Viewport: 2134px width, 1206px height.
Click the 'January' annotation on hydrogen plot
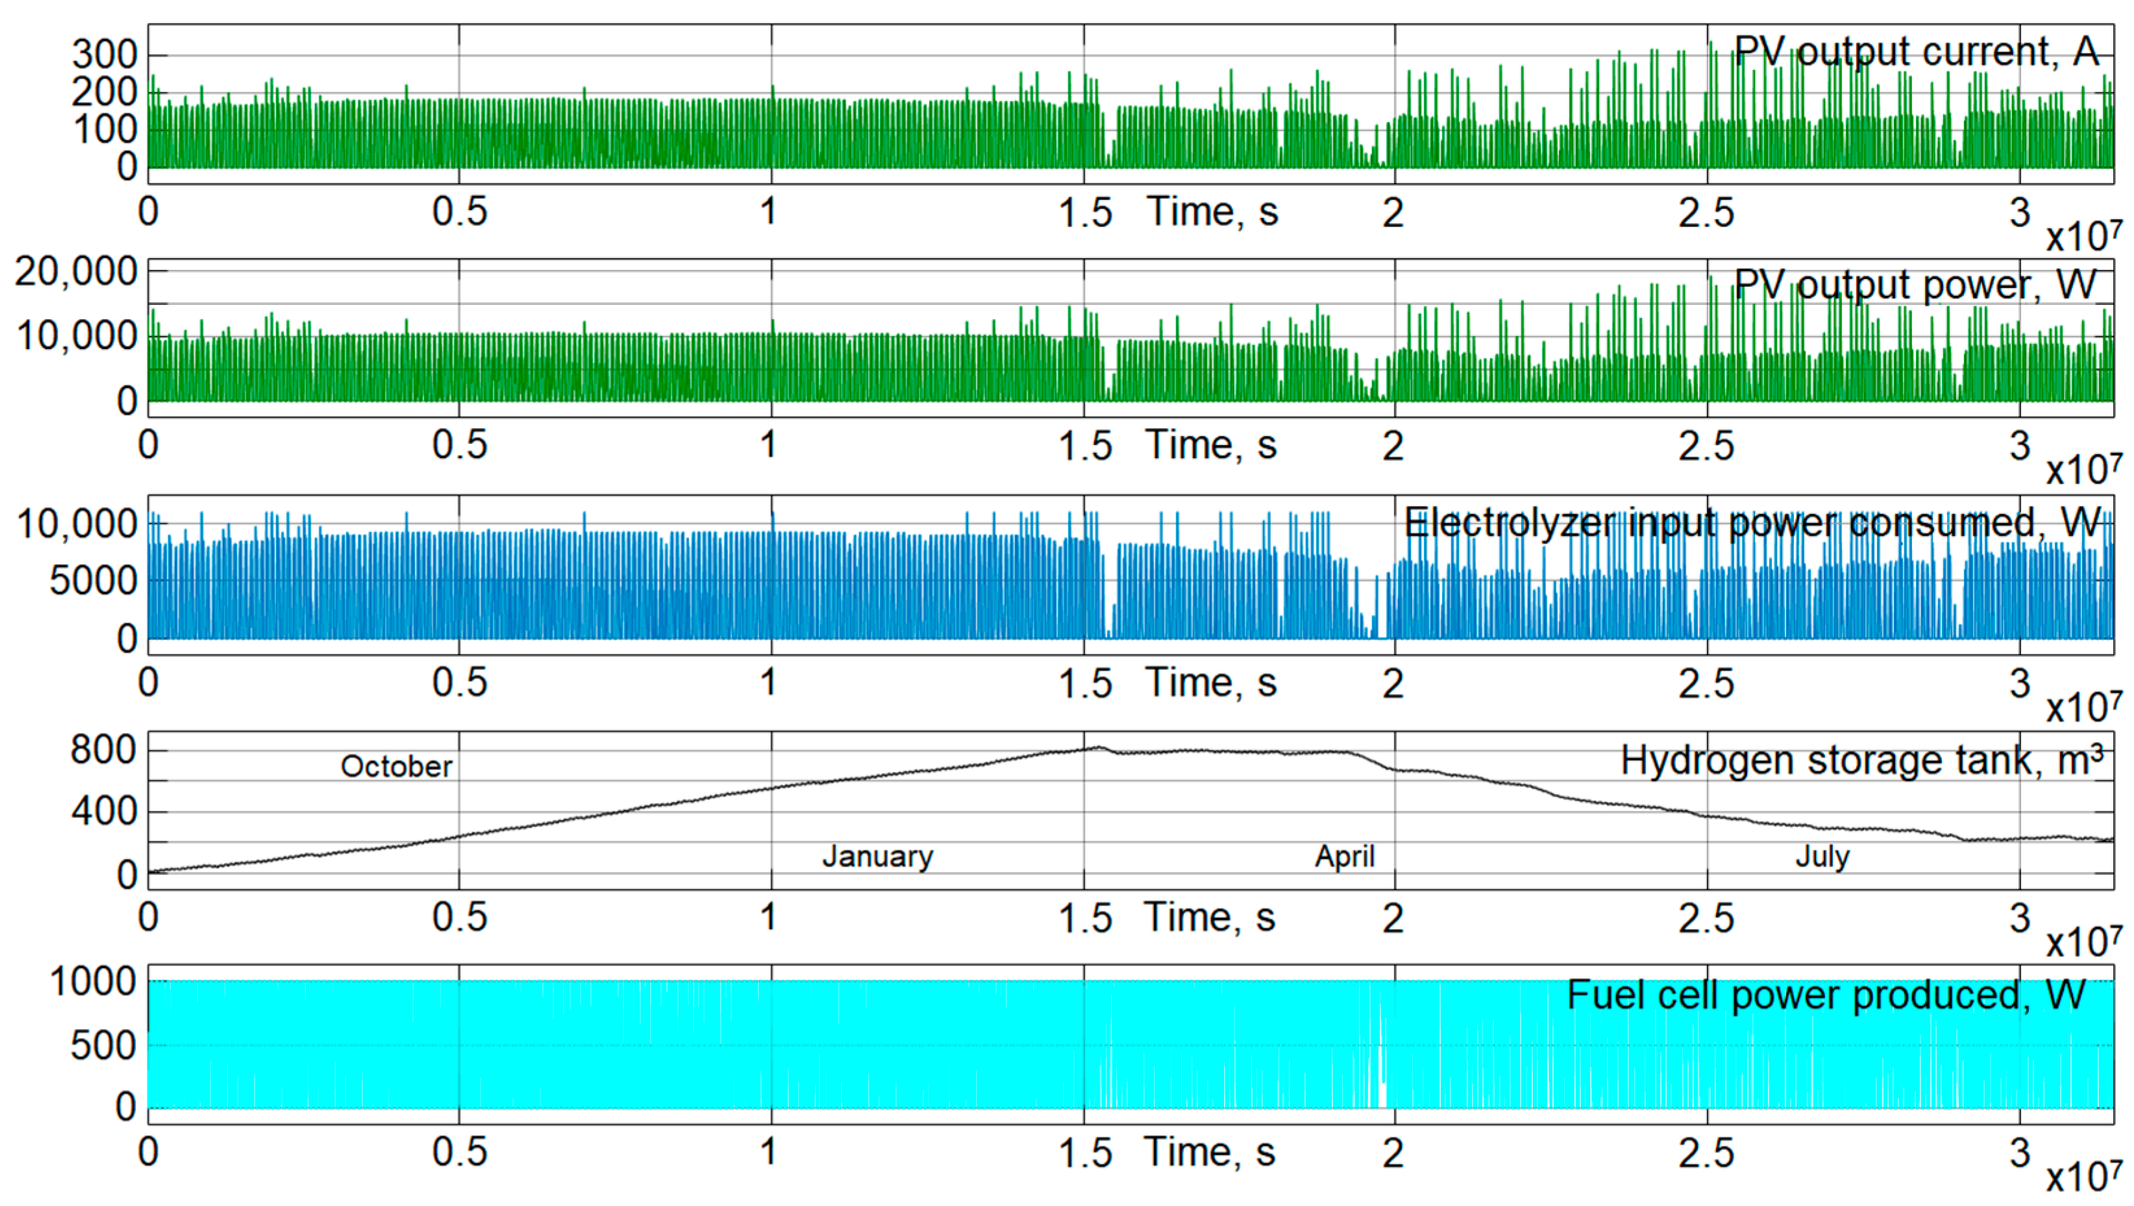(x=877, y=856)
